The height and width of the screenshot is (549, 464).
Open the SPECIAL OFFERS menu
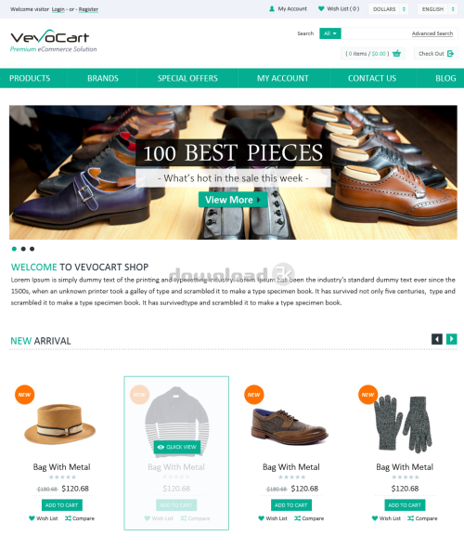(x=187, y=78)
